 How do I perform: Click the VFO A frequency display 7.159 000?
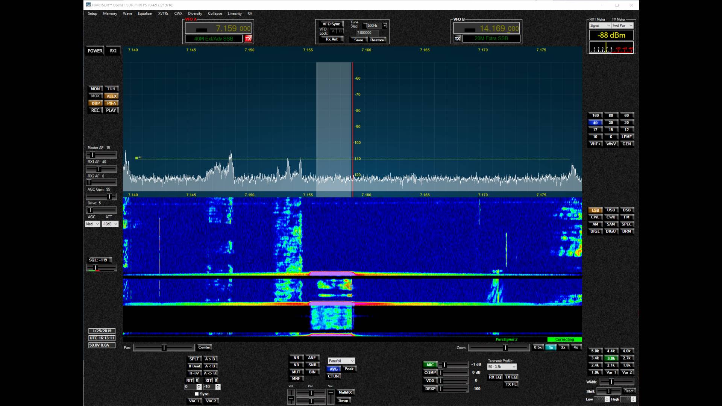coord(218,29)
